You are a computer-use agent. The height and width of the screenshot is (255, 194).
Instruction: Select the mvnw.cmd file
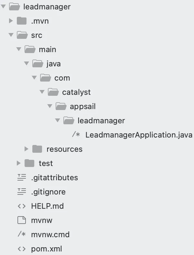(50, 235)
